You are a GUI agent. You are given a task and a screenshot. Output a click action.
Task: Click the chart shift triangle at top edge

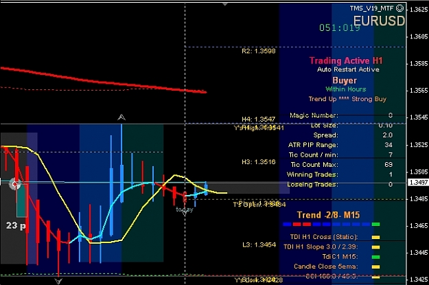point(225,4)
